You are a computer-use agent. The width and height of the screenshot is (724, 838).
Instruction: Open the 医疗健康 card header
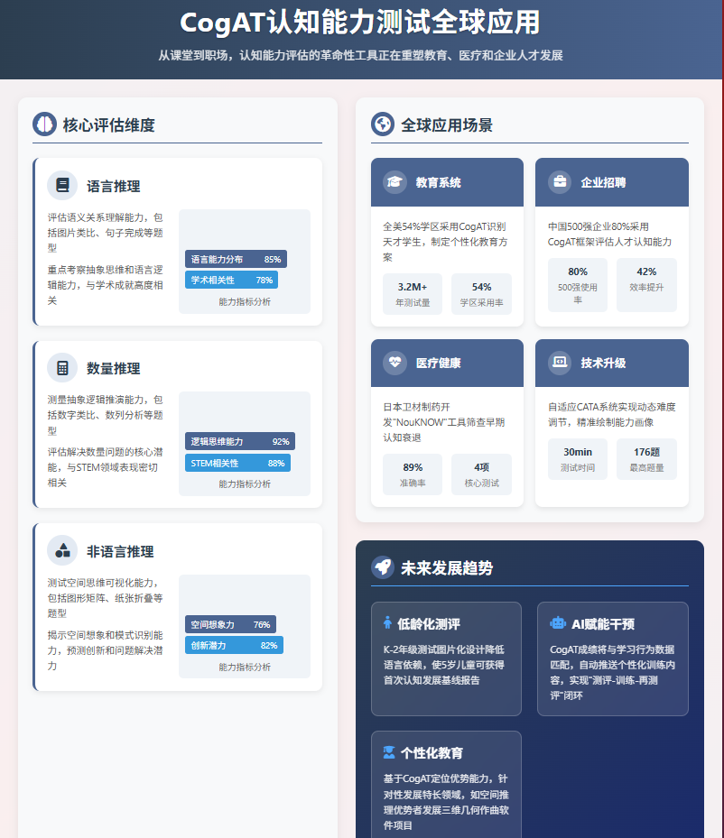pos(447,363)
